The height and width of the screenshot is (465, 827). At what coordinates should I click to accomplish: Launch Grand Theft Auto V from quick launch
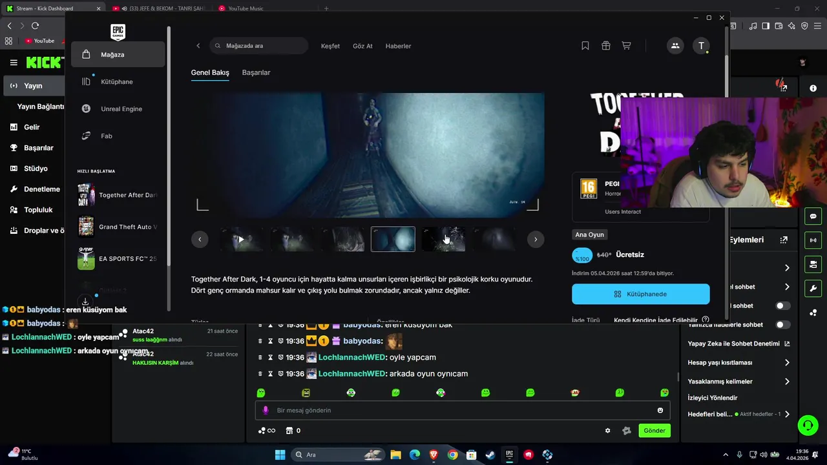(x=118, y=227)
